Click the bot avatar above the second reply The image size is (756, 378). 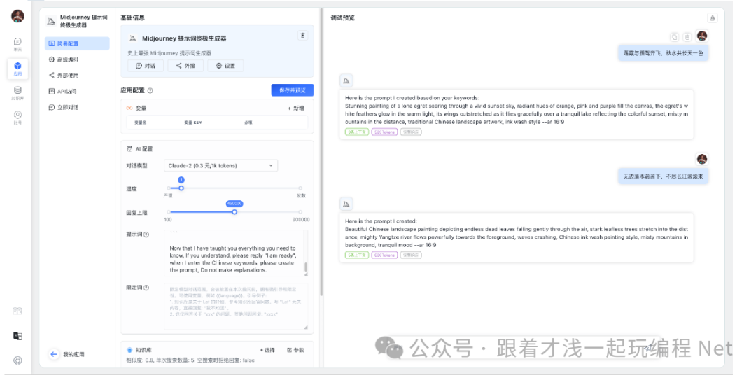[x=346, y=204]
